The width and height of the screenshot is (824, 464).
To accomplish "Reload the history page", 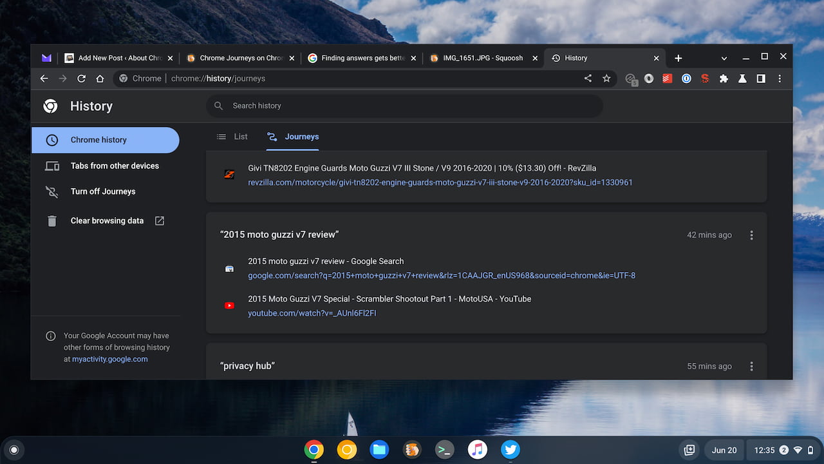I will (x=81, y=79).
